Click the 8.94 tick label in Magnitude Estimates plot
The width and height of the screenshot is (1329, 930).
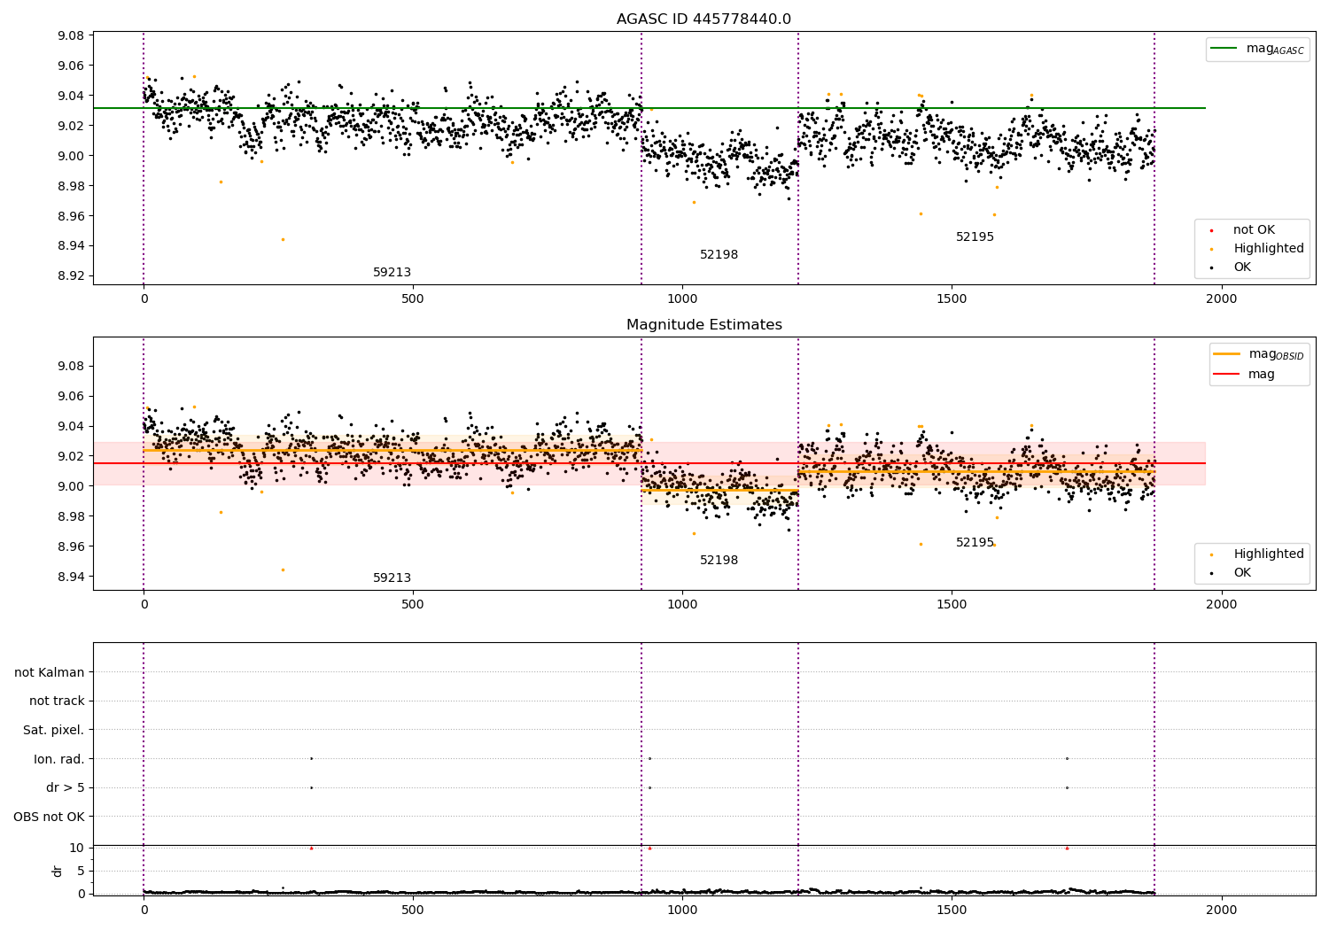tap(69, 577)
